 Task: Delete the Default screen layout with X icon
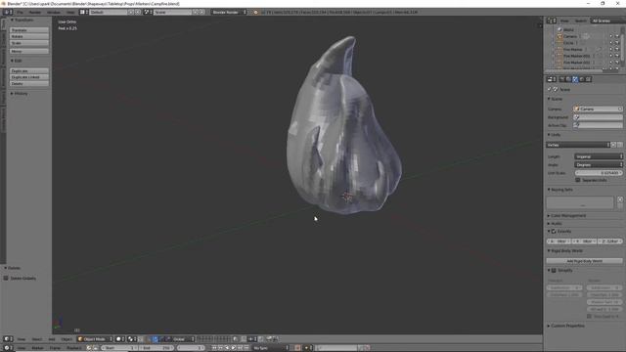click(138, 12)
